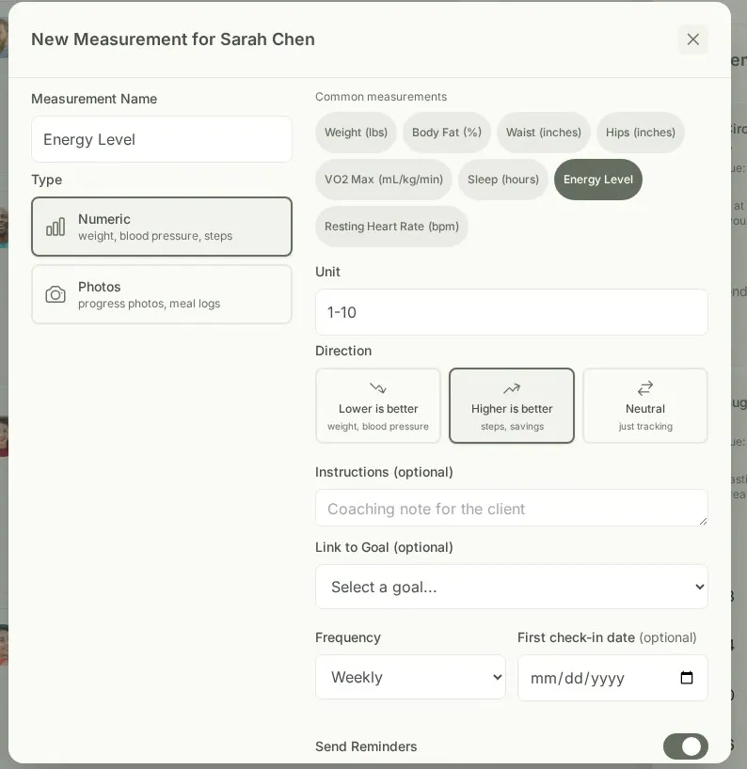Pick the VO2 Max (mL/kg/min) chip

pos(384,180)
